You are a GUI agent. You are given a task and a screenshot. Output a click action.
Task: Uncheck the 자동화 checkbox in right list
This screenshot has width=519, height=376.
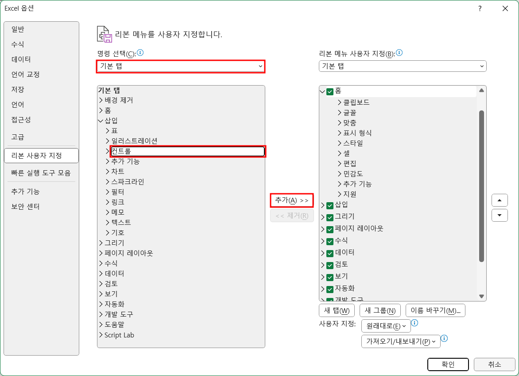329,289
